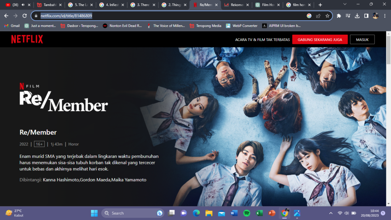391x220 pixels.
Task: Click the Netflix logo
Action: point(27,39)
